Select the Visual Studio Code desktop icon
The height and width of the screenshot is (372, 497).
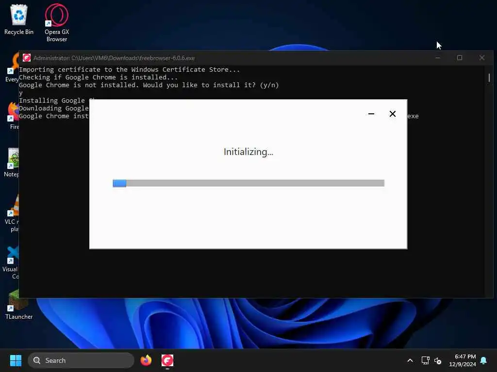pyautogui.click(x=11, y=263)
